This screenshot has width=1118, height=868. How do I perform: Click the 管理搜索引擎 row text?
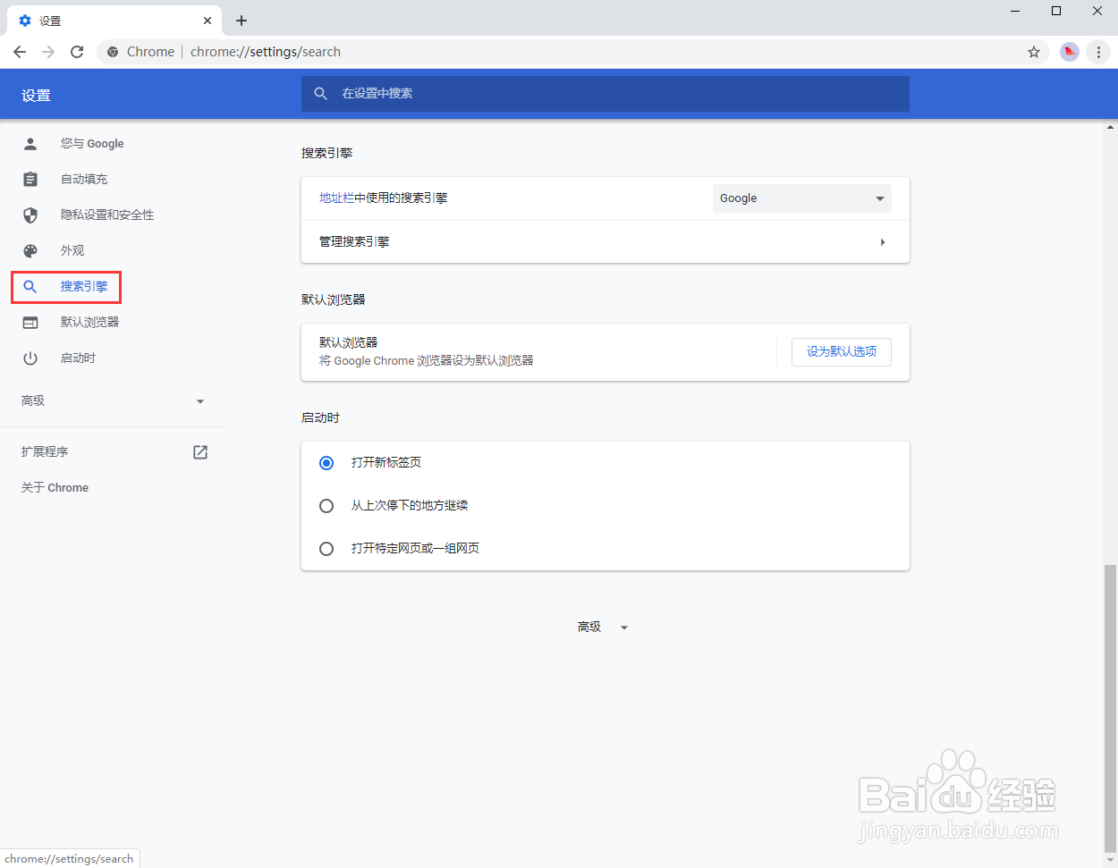[x=354, y=241]
